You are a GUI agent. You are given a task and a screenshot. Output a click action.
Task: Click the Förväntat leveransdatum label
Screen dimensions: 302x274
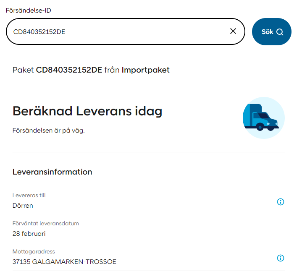pyautogui.click(x=46, y=223)
